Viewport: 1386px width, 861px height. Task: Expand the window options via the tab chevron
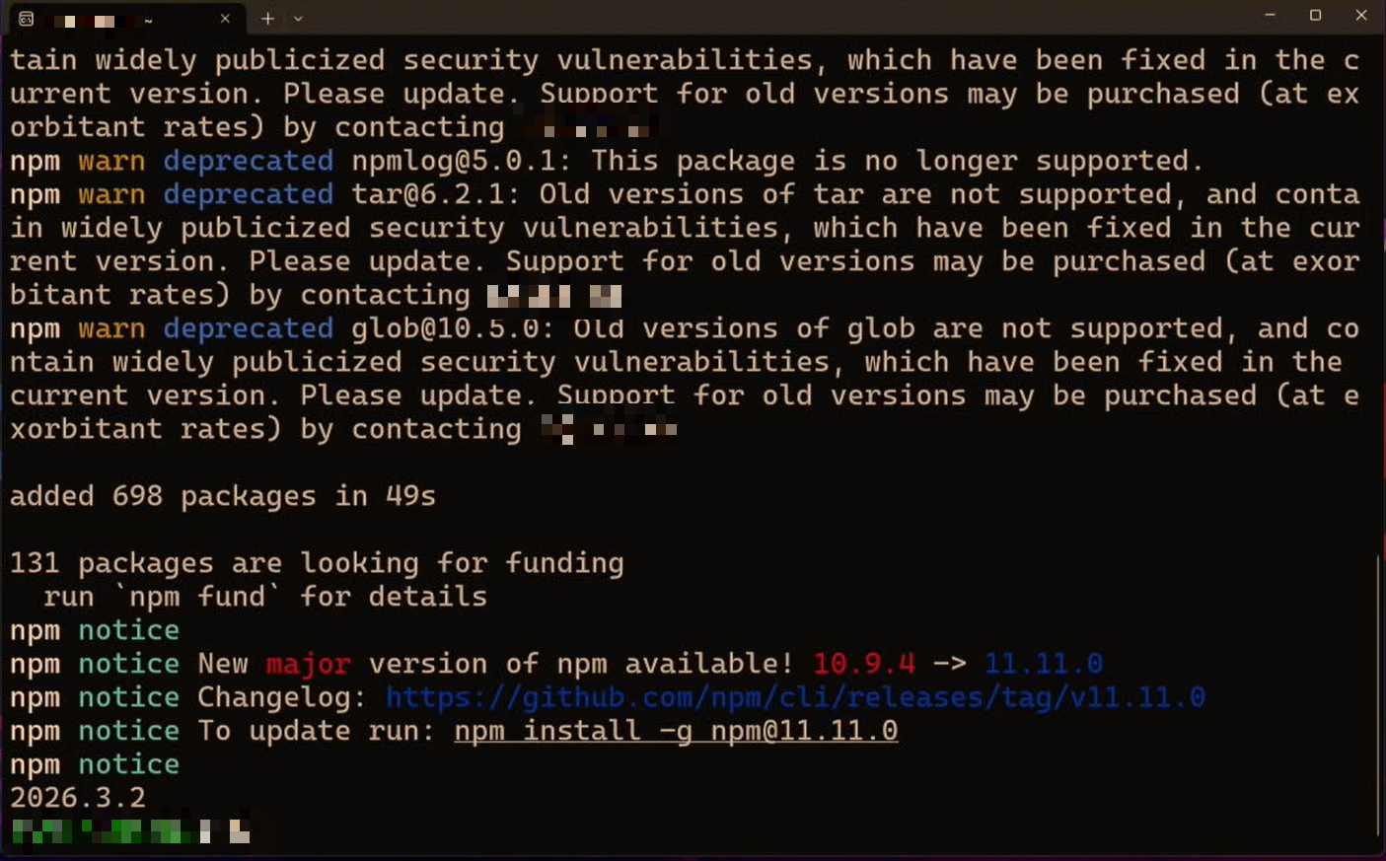click(x=299, y=18)
